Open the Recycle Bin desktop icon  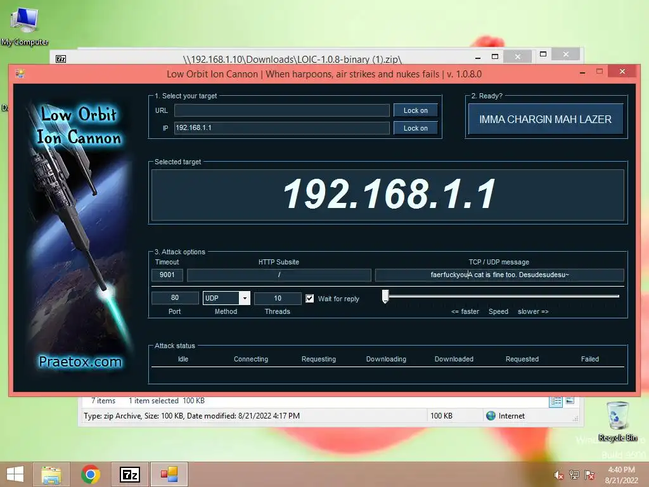[x=619, y=421]
